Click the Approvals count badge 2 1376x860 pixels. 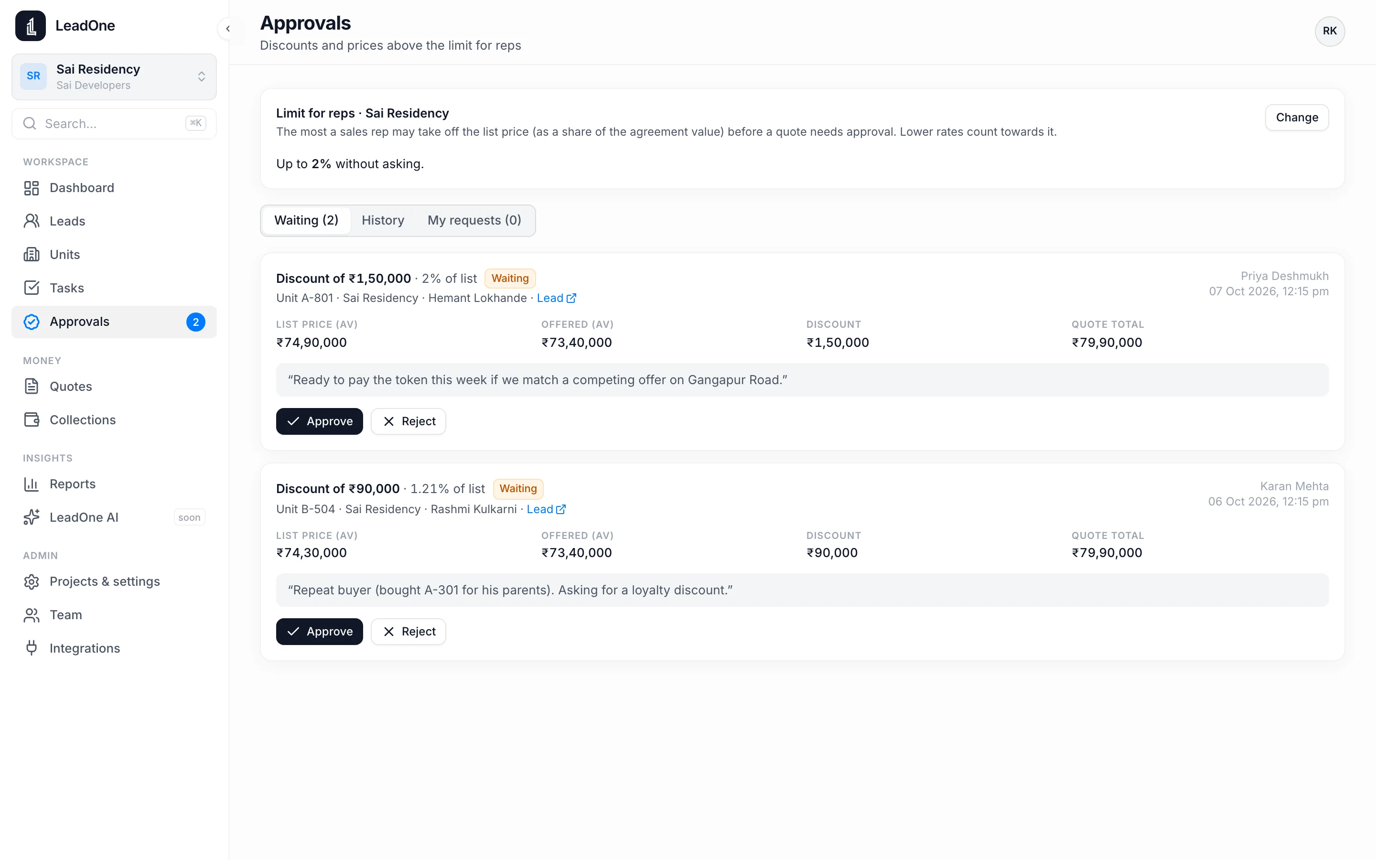point(195,322)
